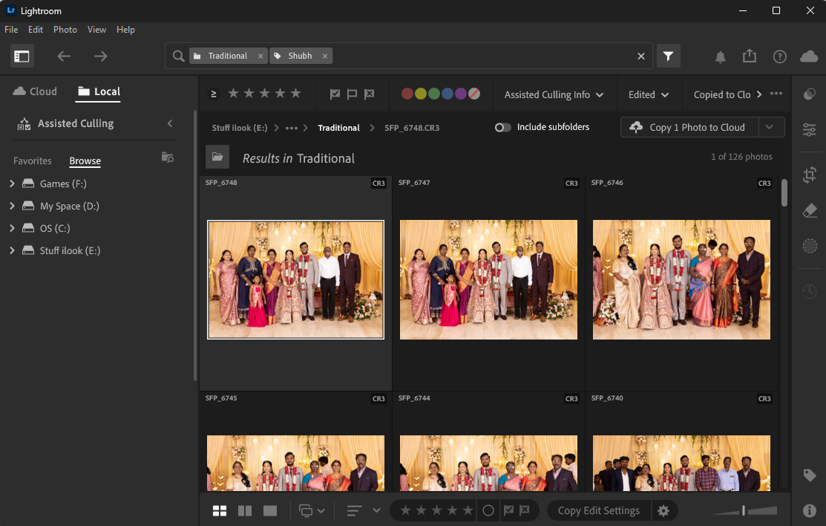Click the search magnifier icon
This screenshot has width=826, height=526.
click(179, 56)
